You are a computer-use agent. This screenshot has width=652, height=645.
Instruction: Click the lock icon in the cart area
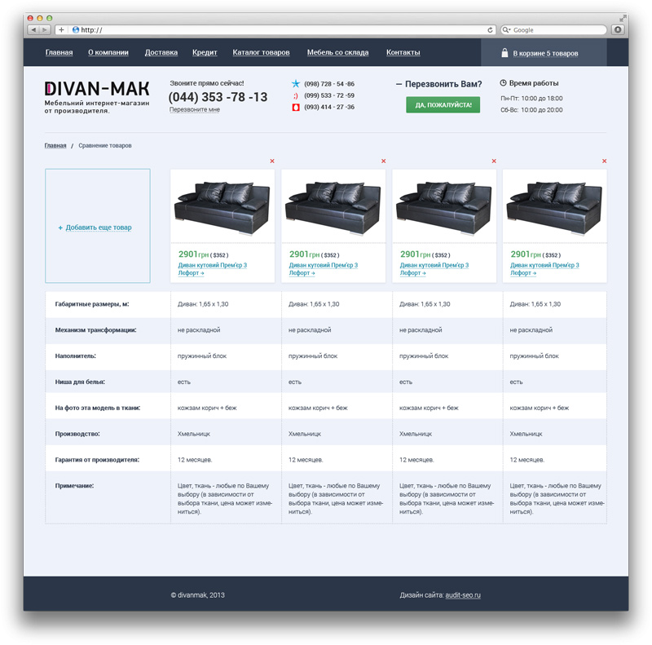(x=504, y=53)
